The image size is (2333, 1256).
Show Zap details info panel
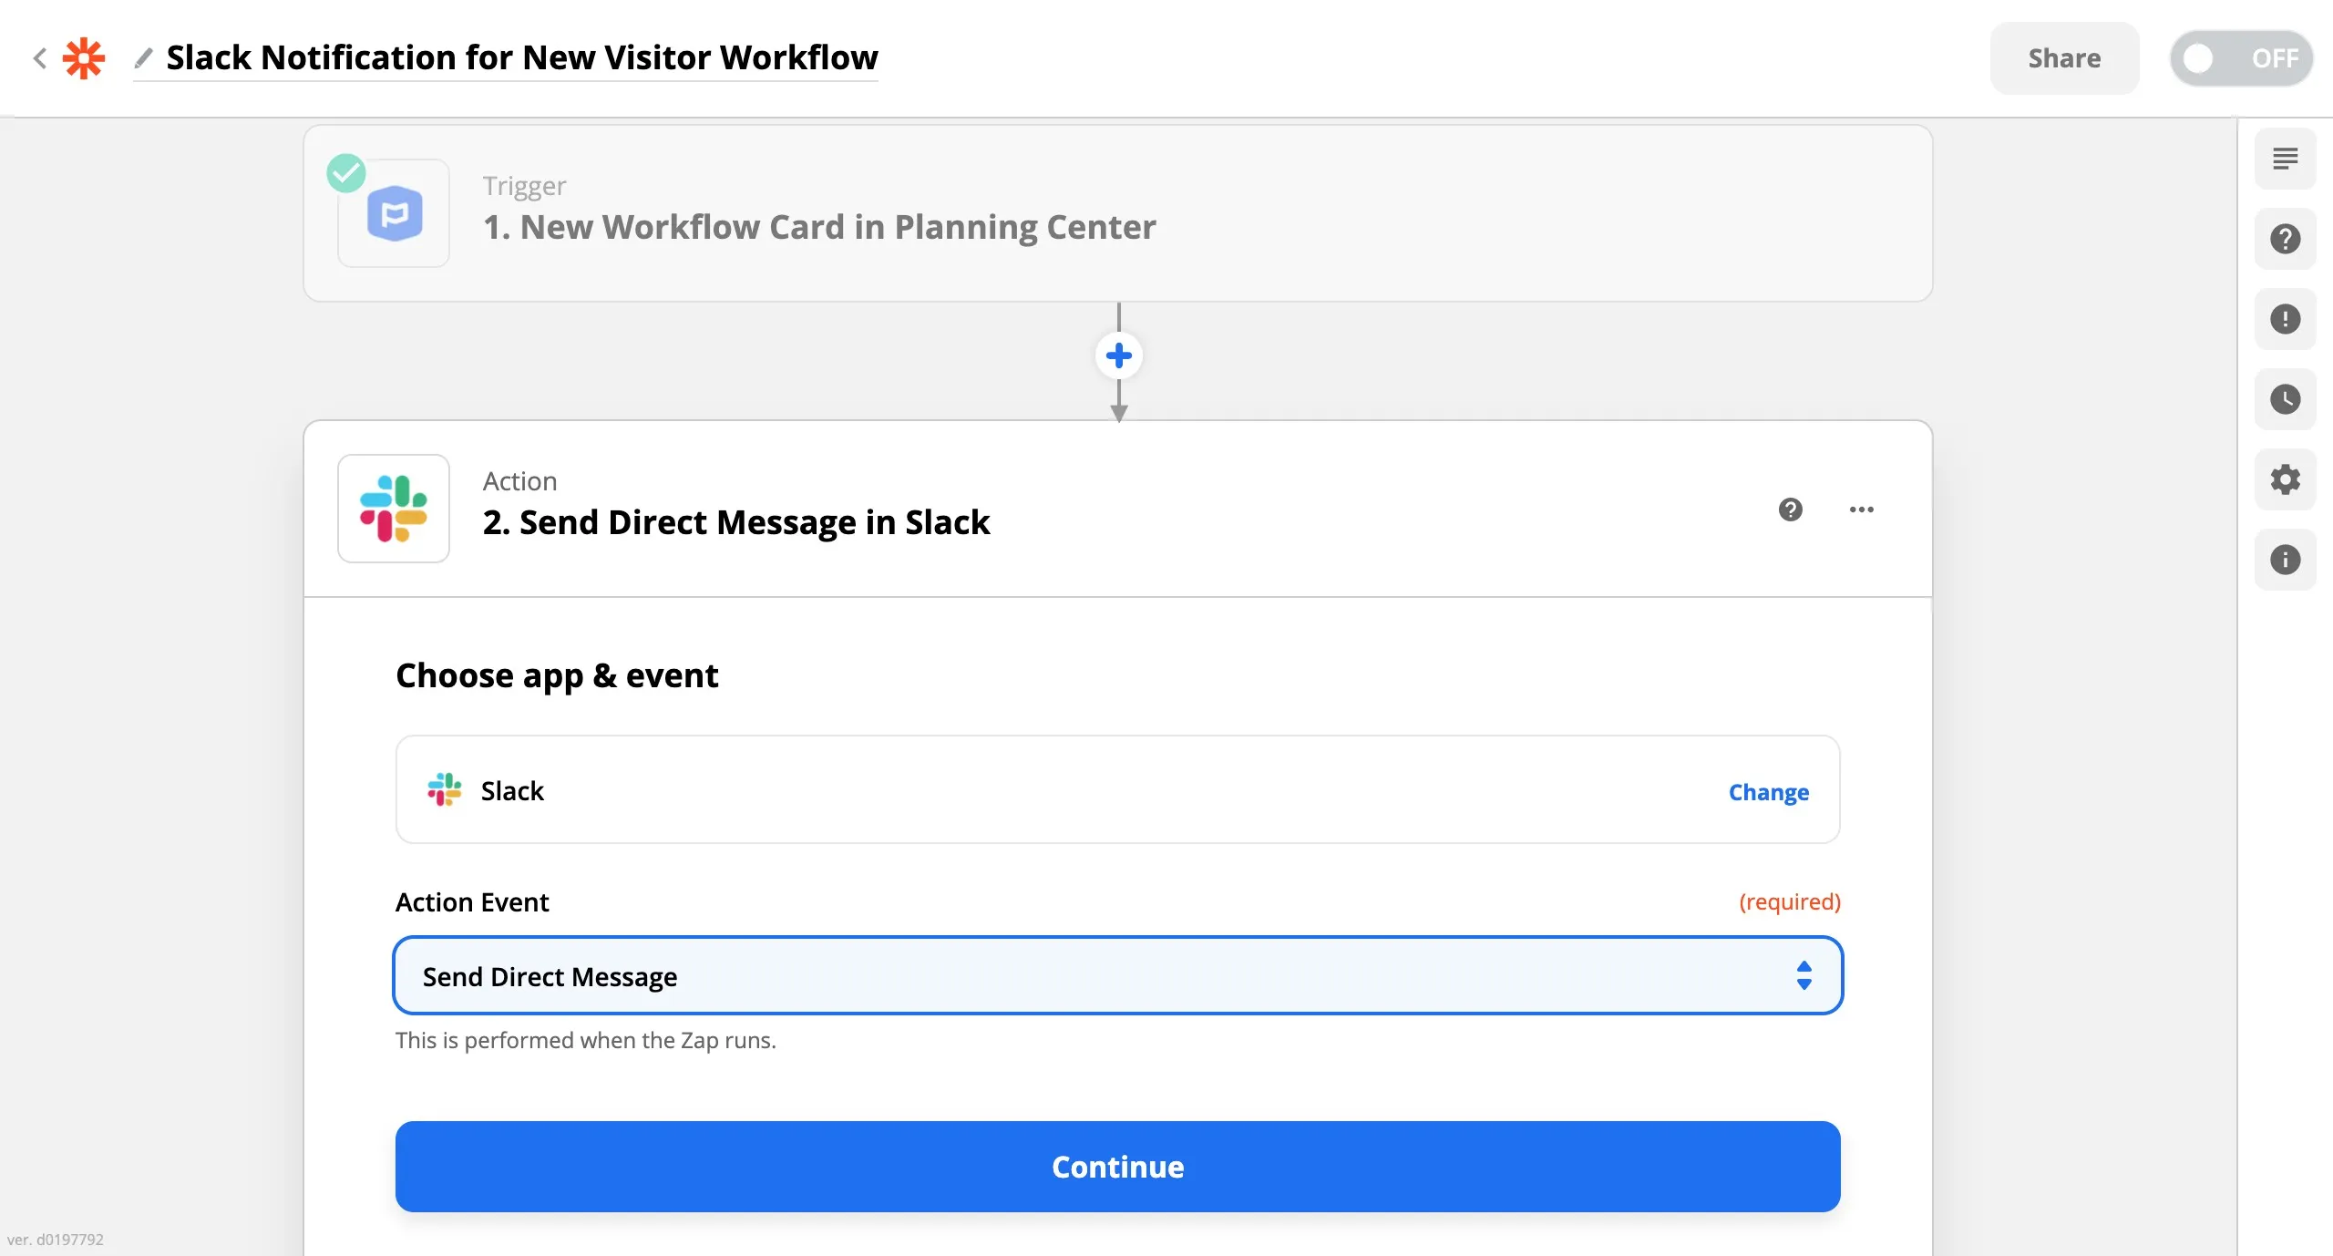point(2286,559)
